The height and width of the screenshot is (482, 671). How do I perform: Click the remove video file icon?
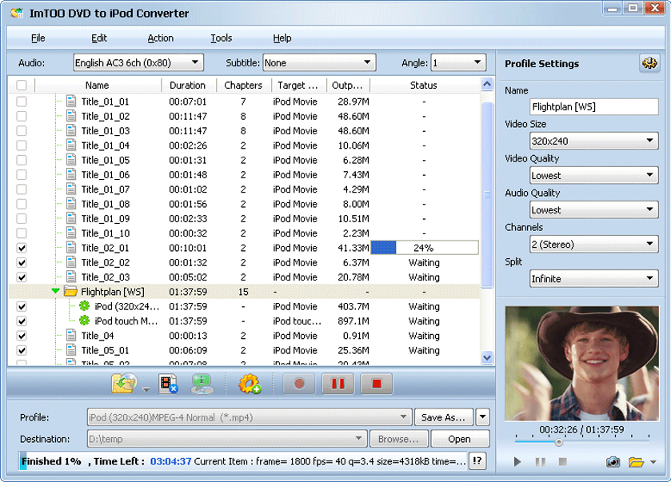[x=168, y=384]
